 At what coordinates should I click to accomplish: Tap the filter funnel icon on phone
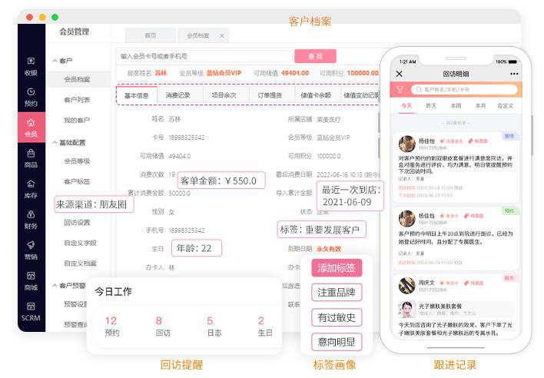pyautogui.click(x=400, y=90)
